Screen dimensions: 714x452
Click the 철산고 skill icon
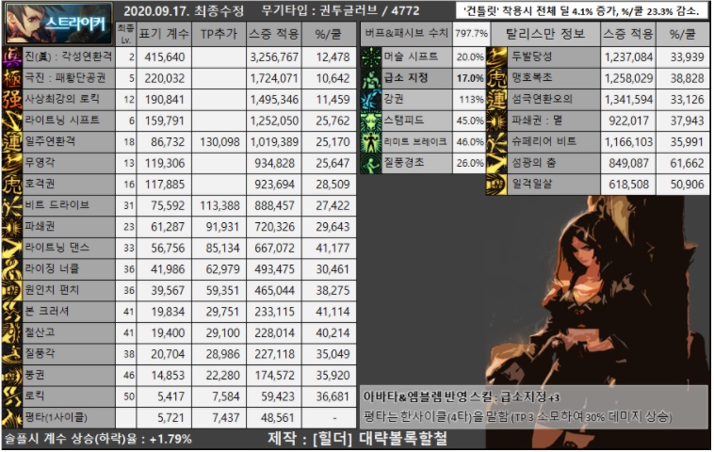[x=12, y=332]
